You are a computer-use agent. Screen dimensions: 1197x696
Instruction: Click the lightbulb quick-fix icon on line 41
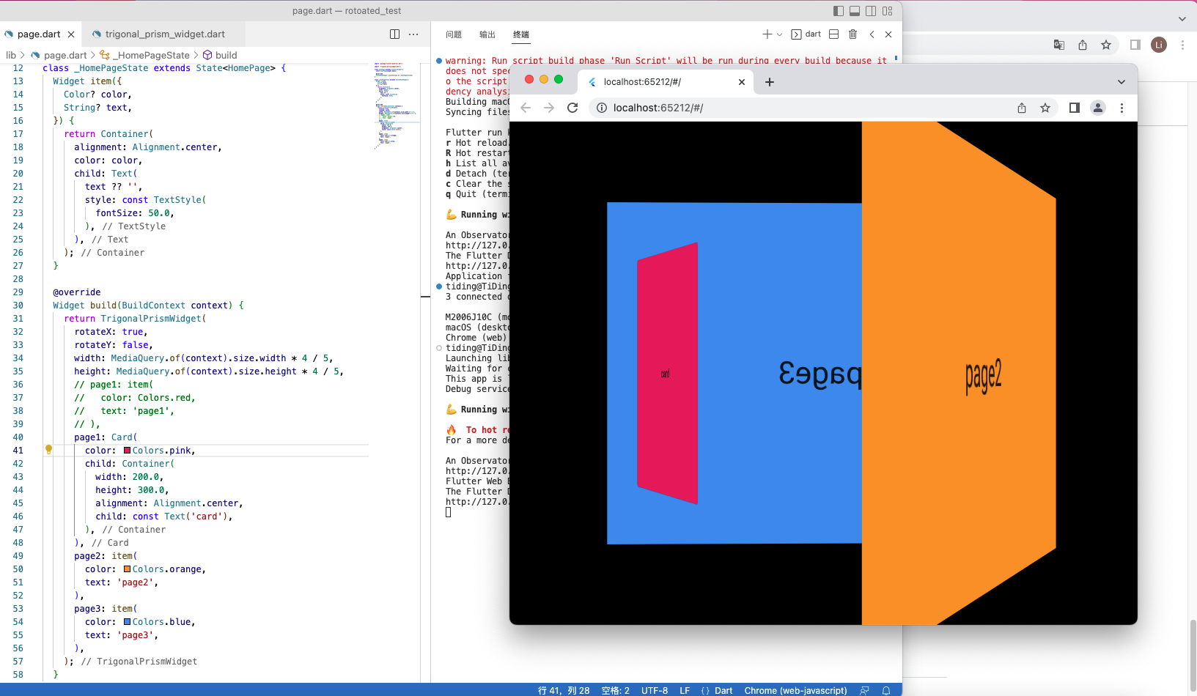pos(48,450)
